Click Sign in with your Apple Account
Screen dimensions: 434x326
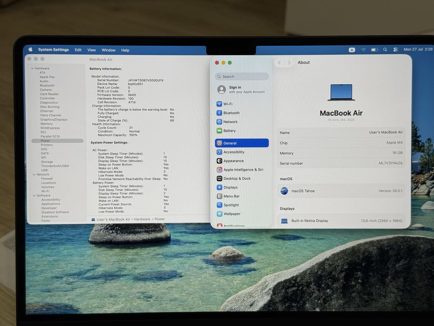point(241,89)
